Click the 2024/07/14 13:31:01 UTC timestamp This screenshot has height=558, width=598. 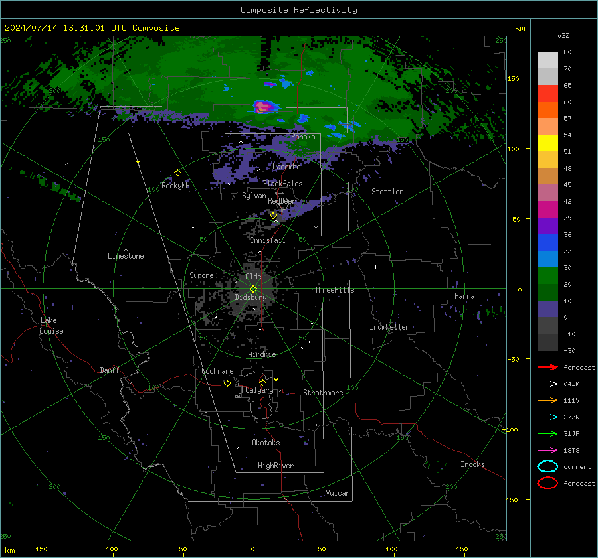pyautogui.click(x=66, y=28)
